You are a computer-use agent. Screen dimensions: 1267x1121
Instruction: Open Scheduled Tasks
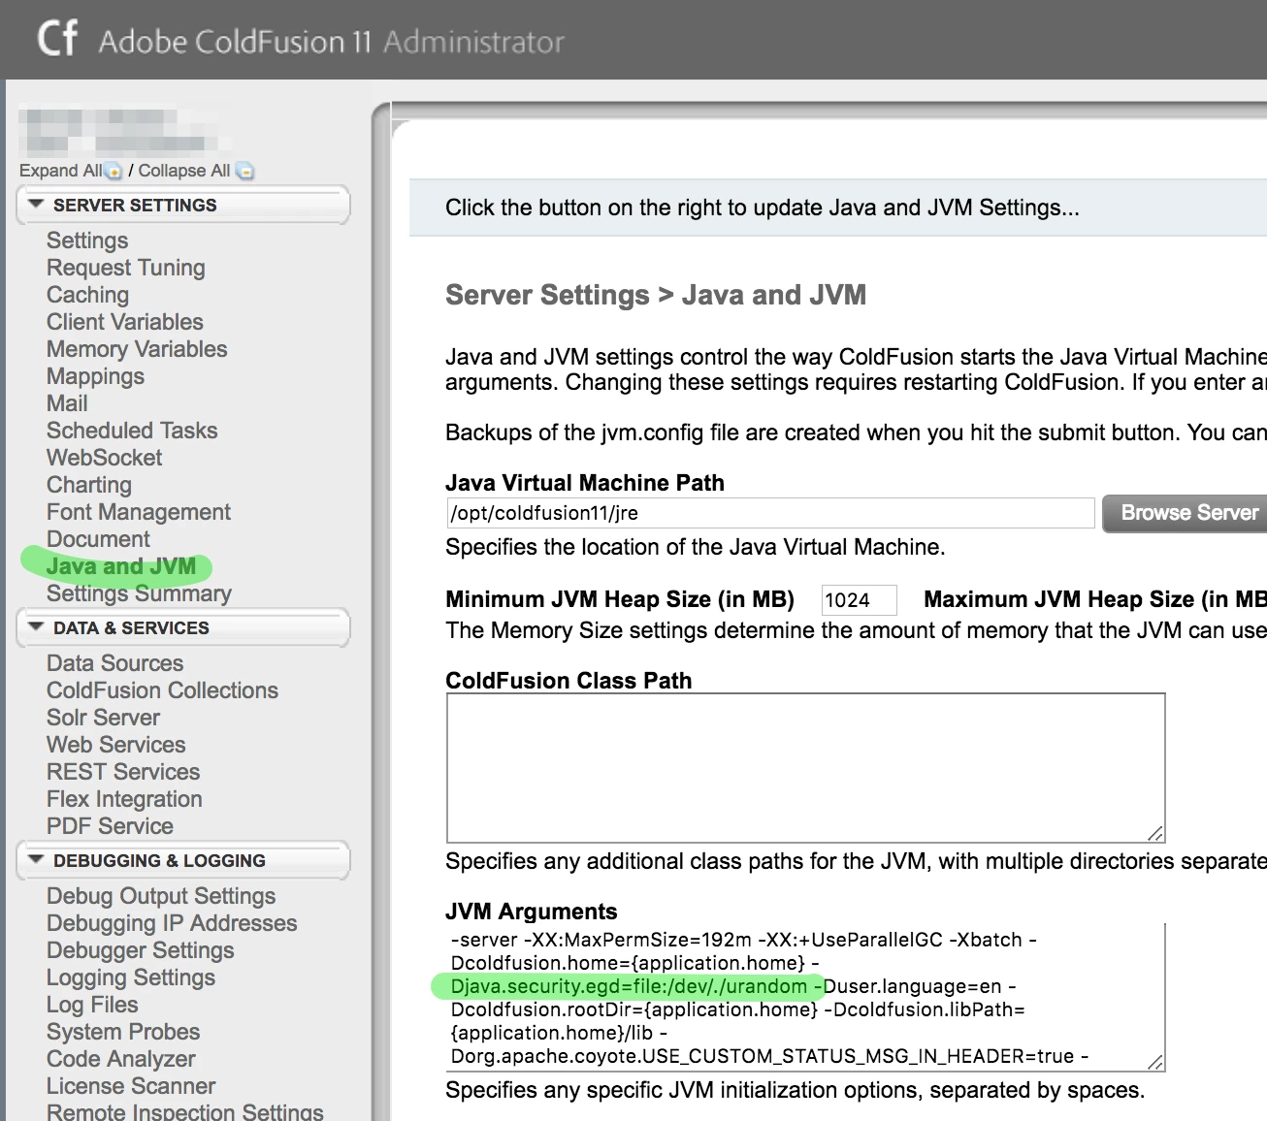tap(132, 431)
